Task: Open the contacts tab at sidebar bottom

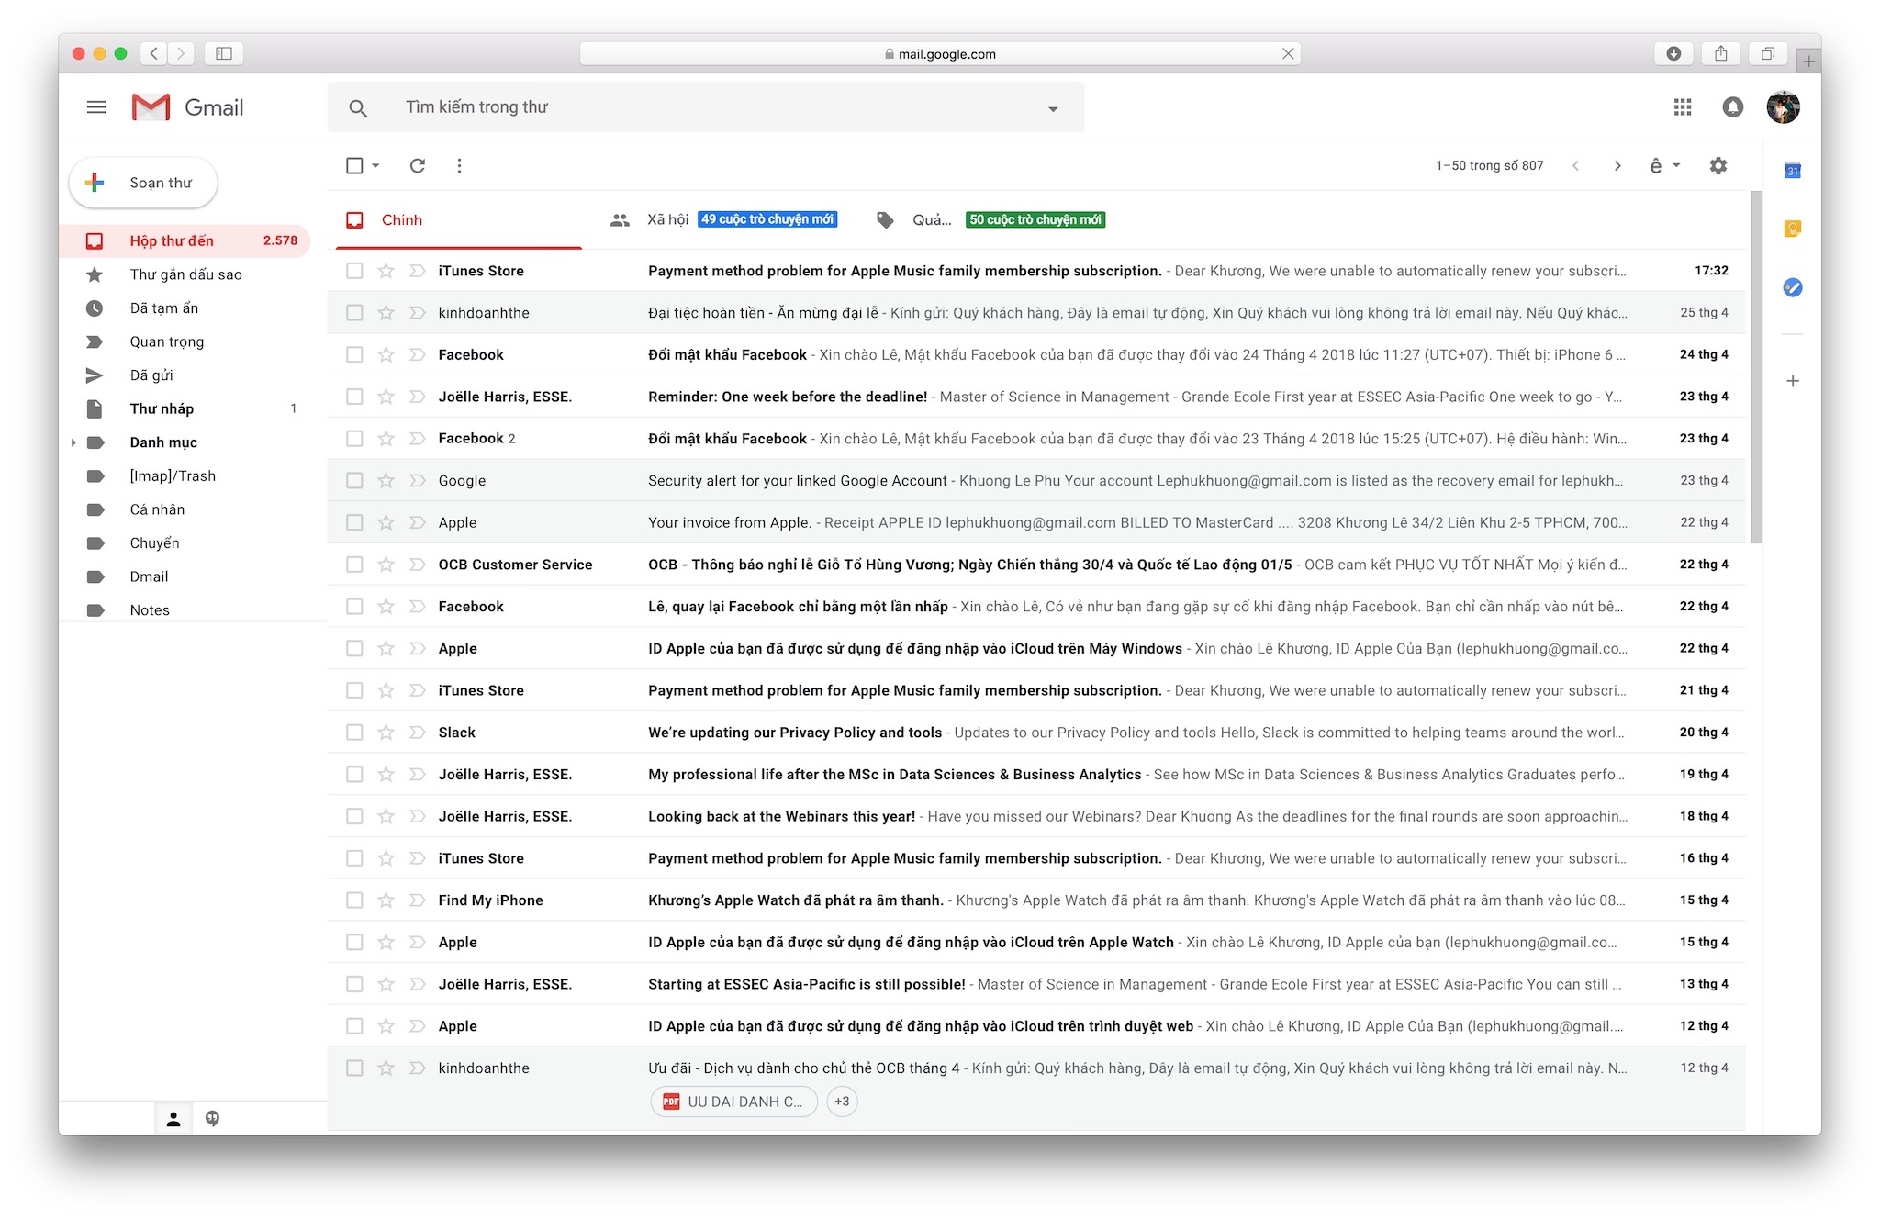Action: coord(173,1118)
